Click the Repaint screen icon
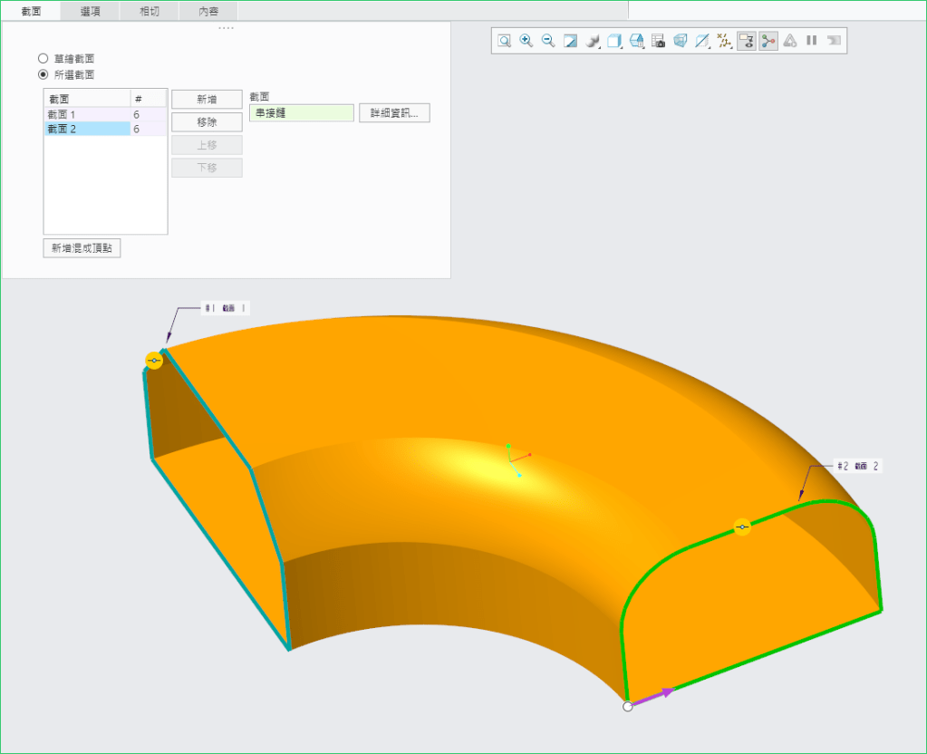 coord(571,41)
